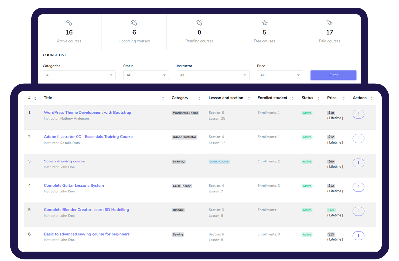Click the Free price badge on Blender course

pos(331,210)
